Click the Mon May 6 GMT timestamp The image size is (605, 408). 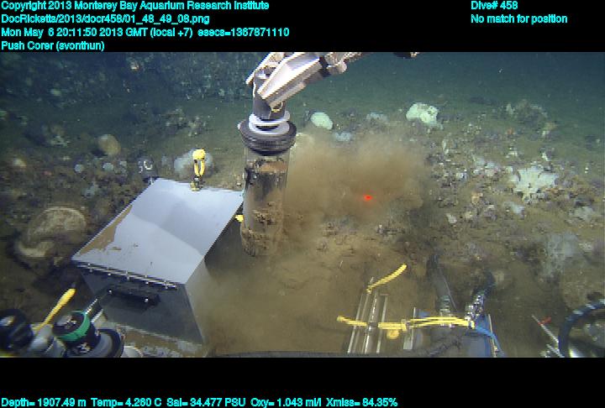coord(145,33)
